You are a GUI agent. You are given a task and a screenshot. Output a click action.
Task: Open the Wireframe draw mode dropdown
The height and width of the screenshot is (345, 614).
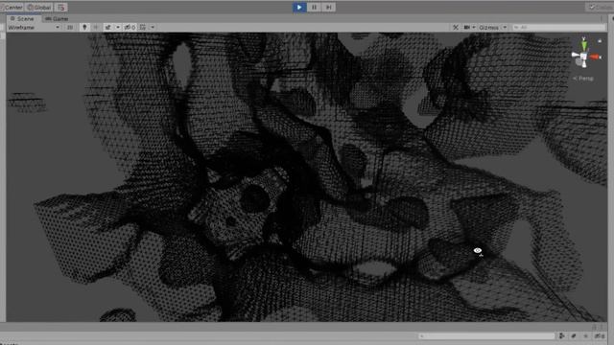(34, 28)
